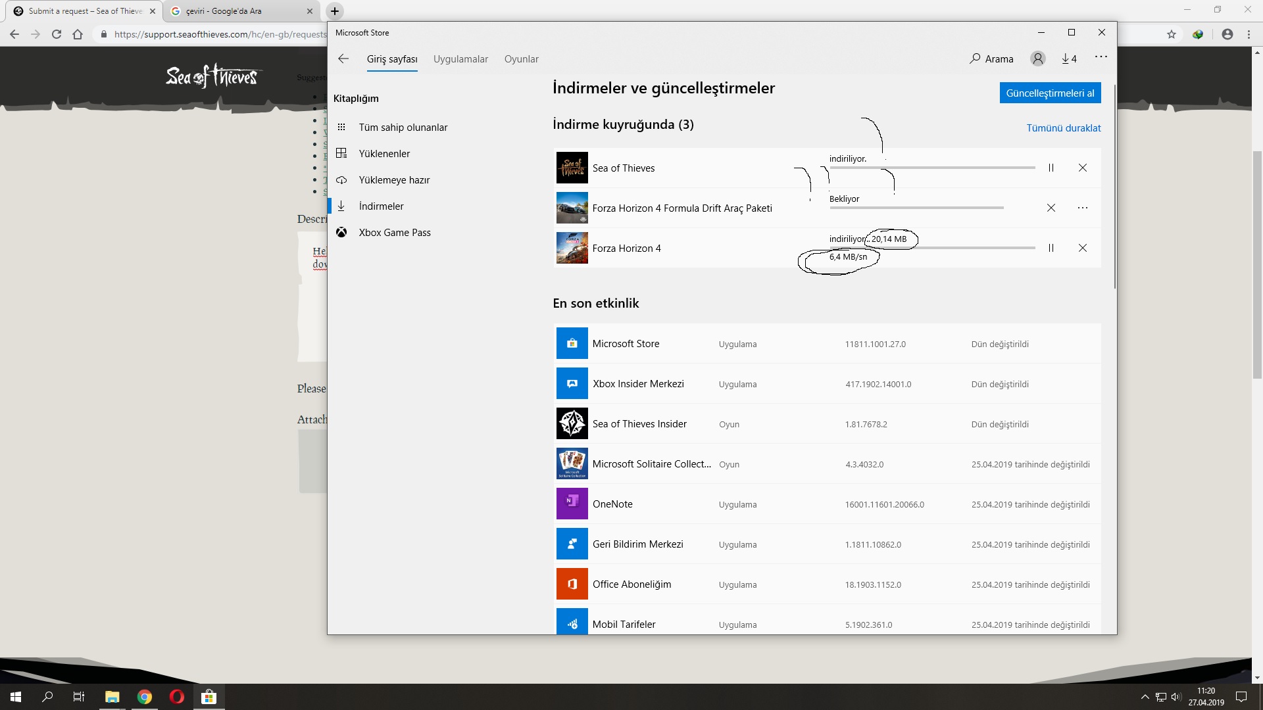The height and width of the screenshot is (710, 1263).
Task: Click the Microsoft Store app icon in activity
Action: point(572,343)
